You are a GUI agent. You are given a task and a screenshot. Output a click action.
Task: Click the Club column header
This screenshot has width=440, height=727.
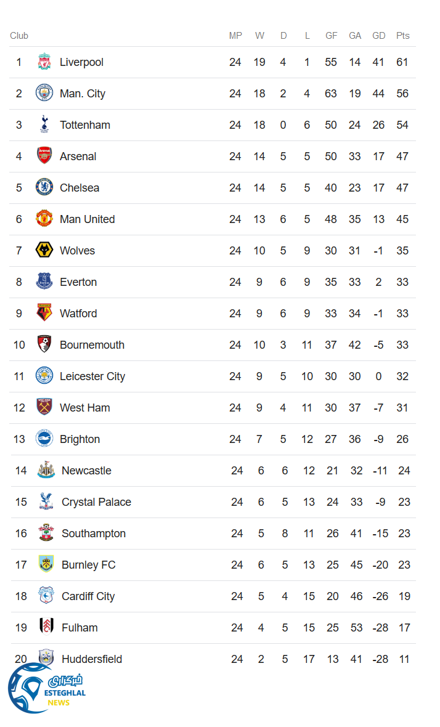pos(19,36)
